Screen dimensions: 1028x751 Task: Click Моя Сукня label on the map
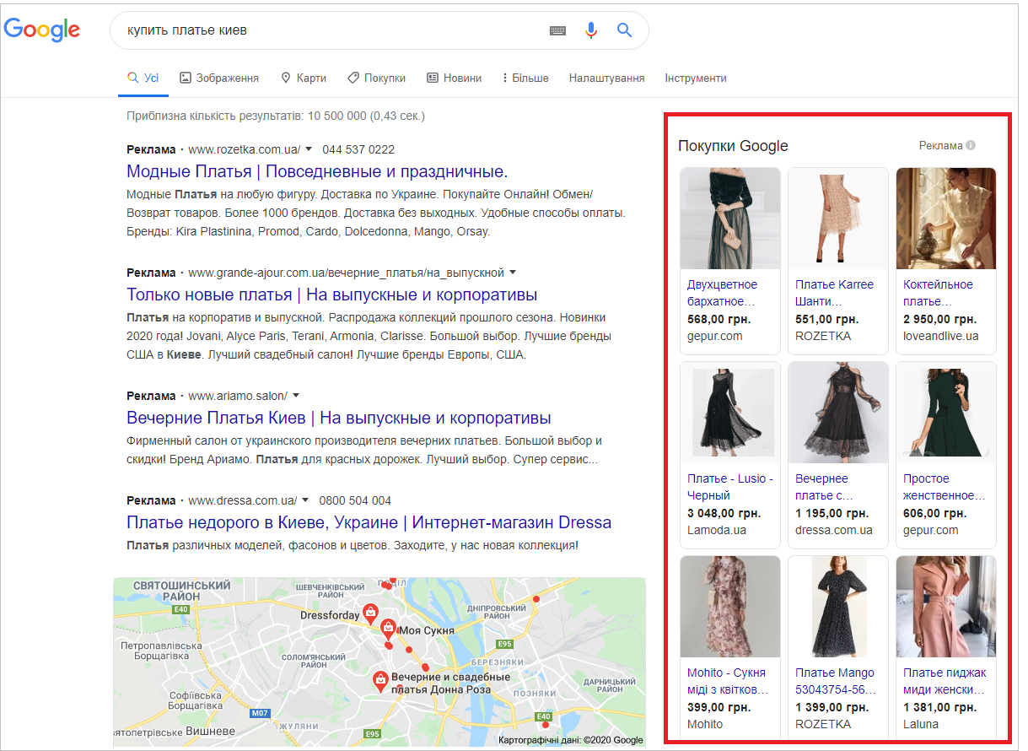point(427,630)
